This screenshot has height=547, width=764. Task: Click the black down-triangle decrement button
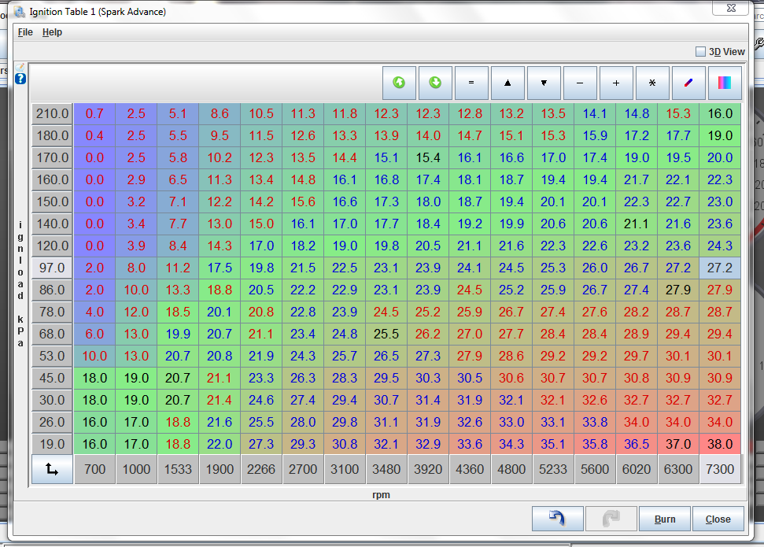click(x=544, y=83)
